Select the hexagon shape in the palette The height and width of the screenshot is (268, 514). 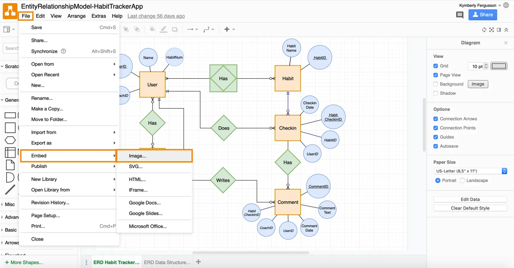pyautogui.click(x=10, y=140)
